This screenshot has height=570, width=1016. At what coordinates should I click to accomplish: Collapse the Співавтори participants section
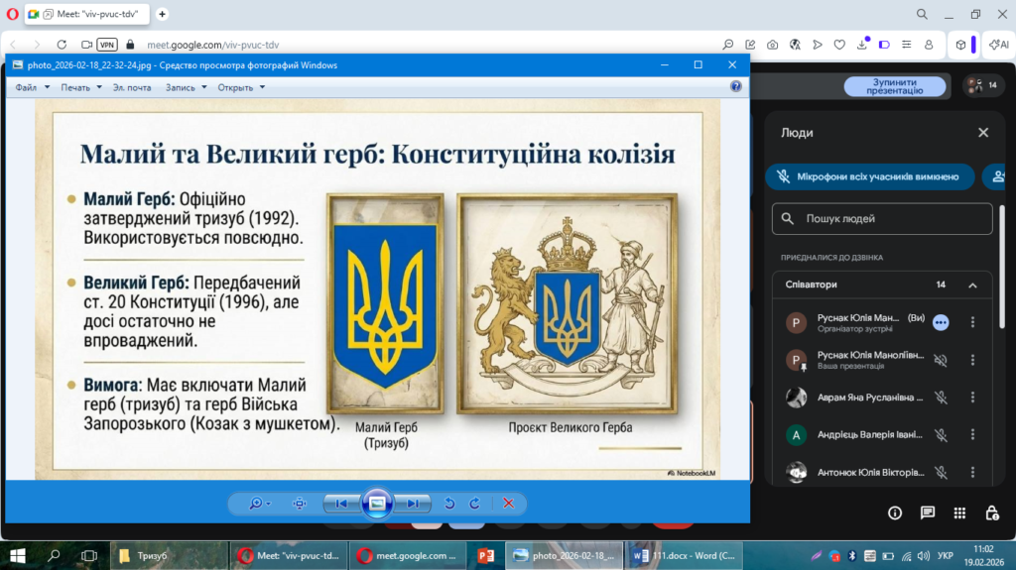coord(972,285)
